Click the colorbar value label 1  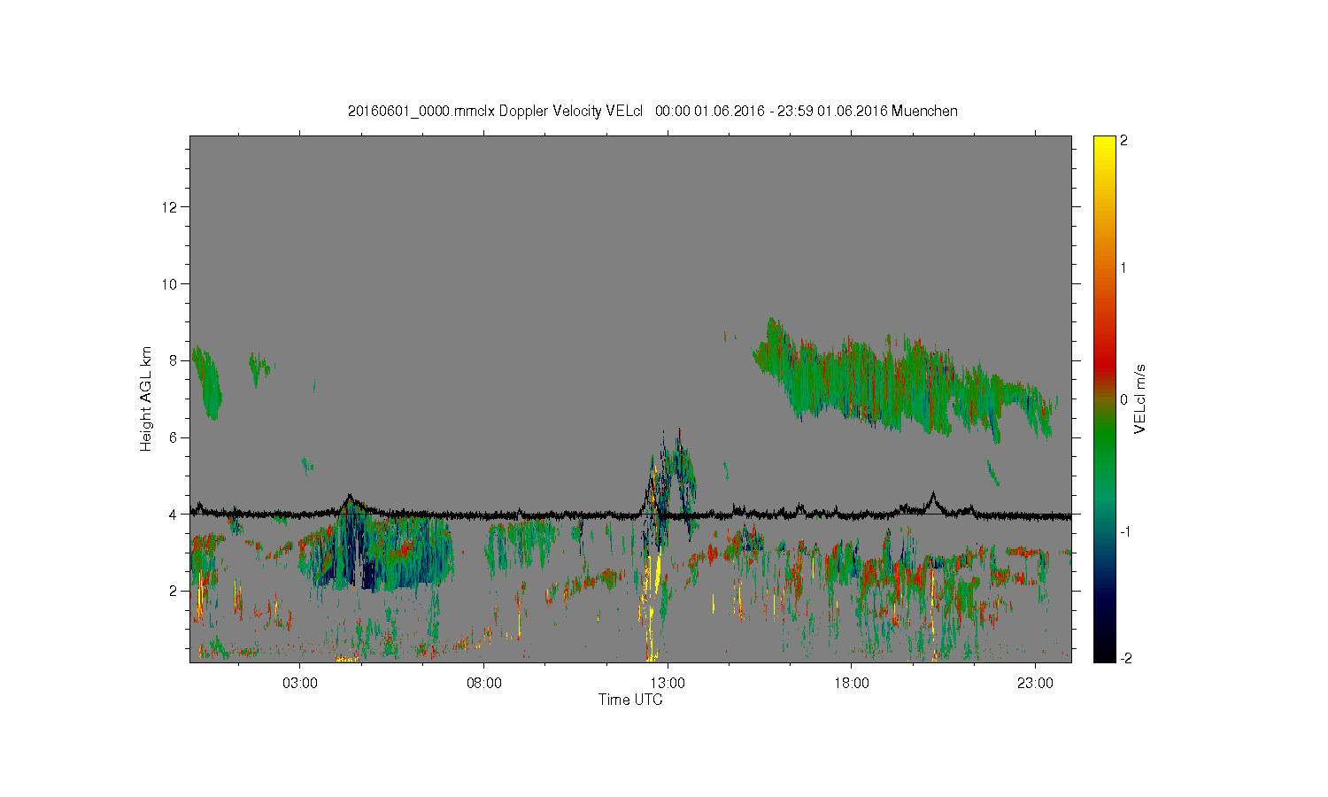1124,267
